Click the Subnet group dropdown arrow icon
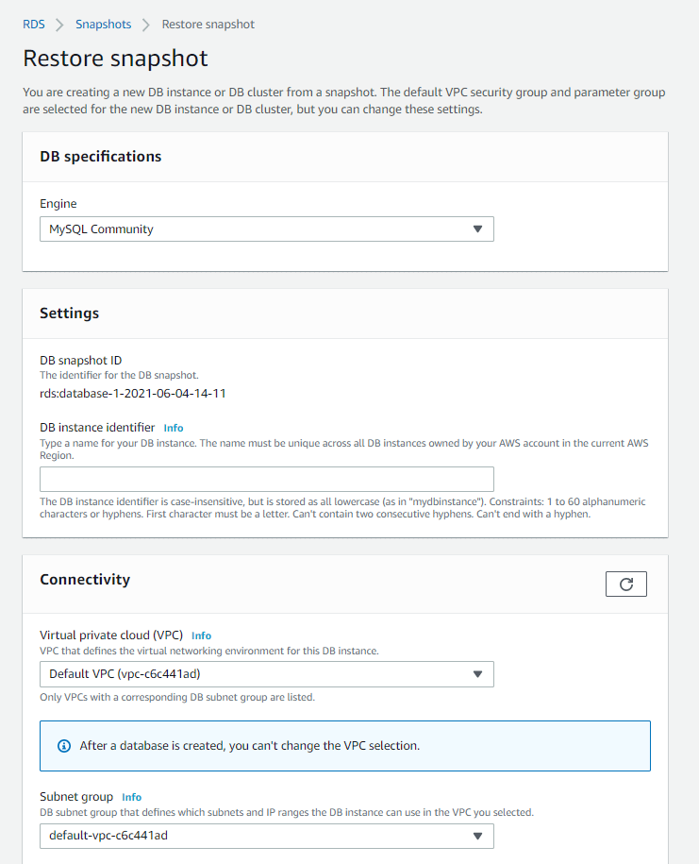 pos(477,836)
